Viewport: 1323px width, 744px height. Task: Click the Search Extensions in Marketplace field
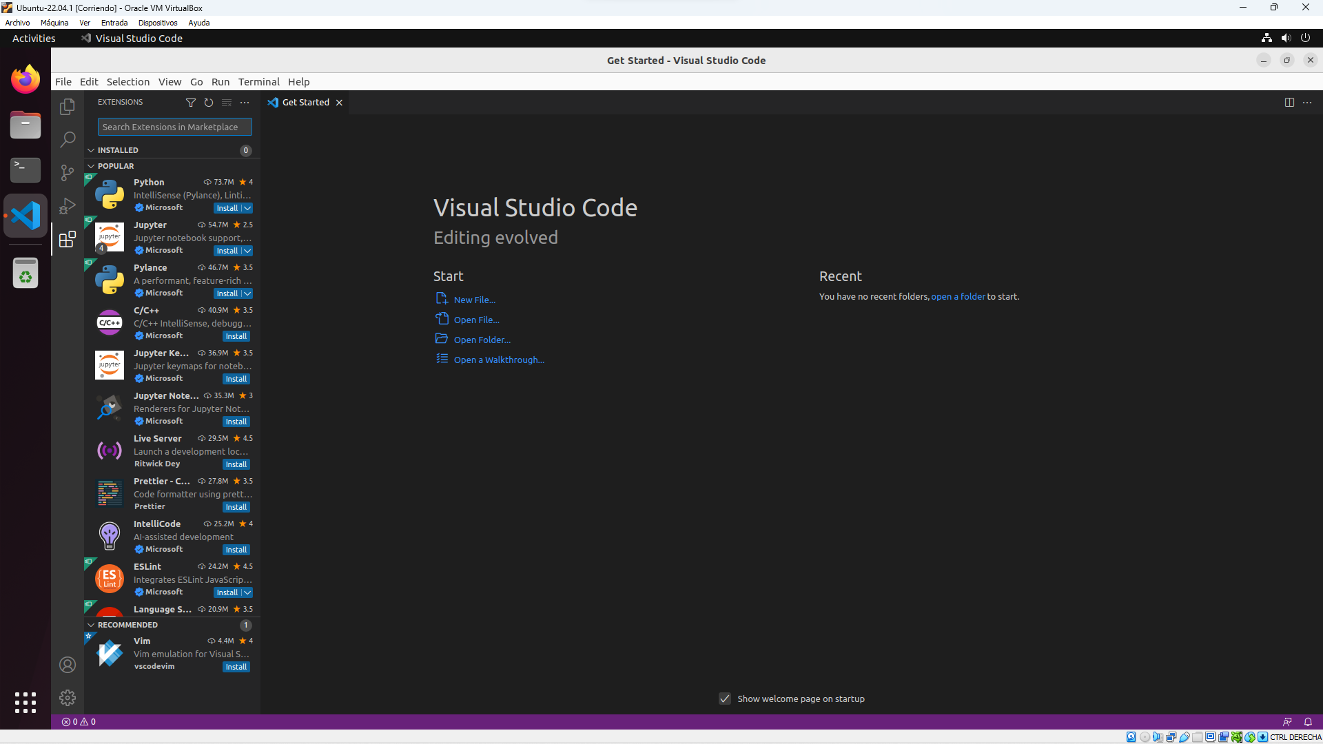coord(174,127)
